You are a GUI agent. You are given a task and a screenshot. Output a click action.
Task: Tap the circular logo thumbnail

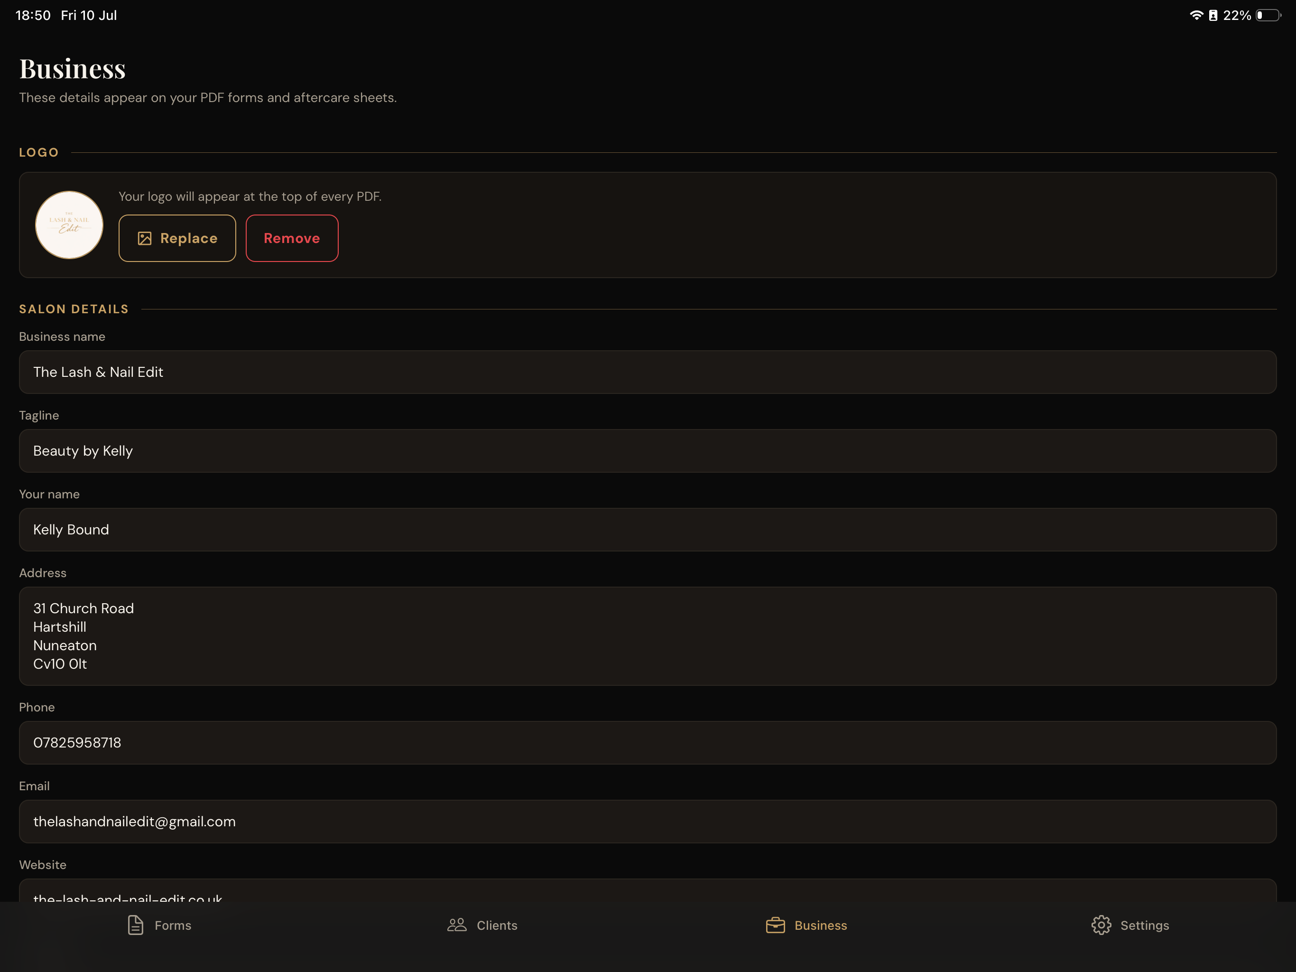click(x=69, y=224)
